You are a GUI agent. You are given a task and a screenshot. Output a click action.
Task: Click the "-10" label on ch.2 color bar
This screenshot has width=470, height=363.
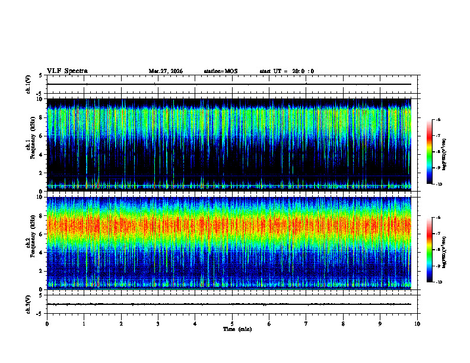[439, 282]
